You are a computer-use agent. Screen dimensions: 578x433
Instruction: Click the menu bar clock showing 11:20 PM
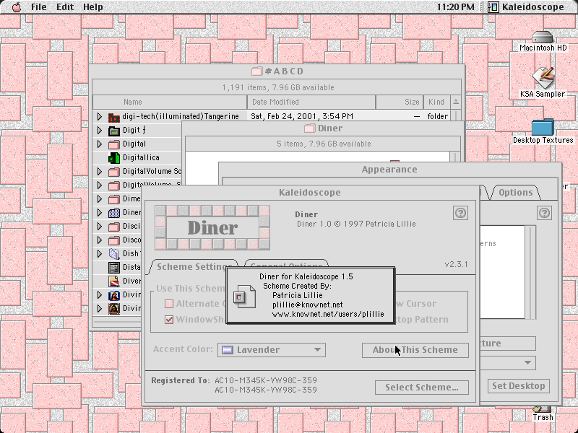click(x=456, y=7)
